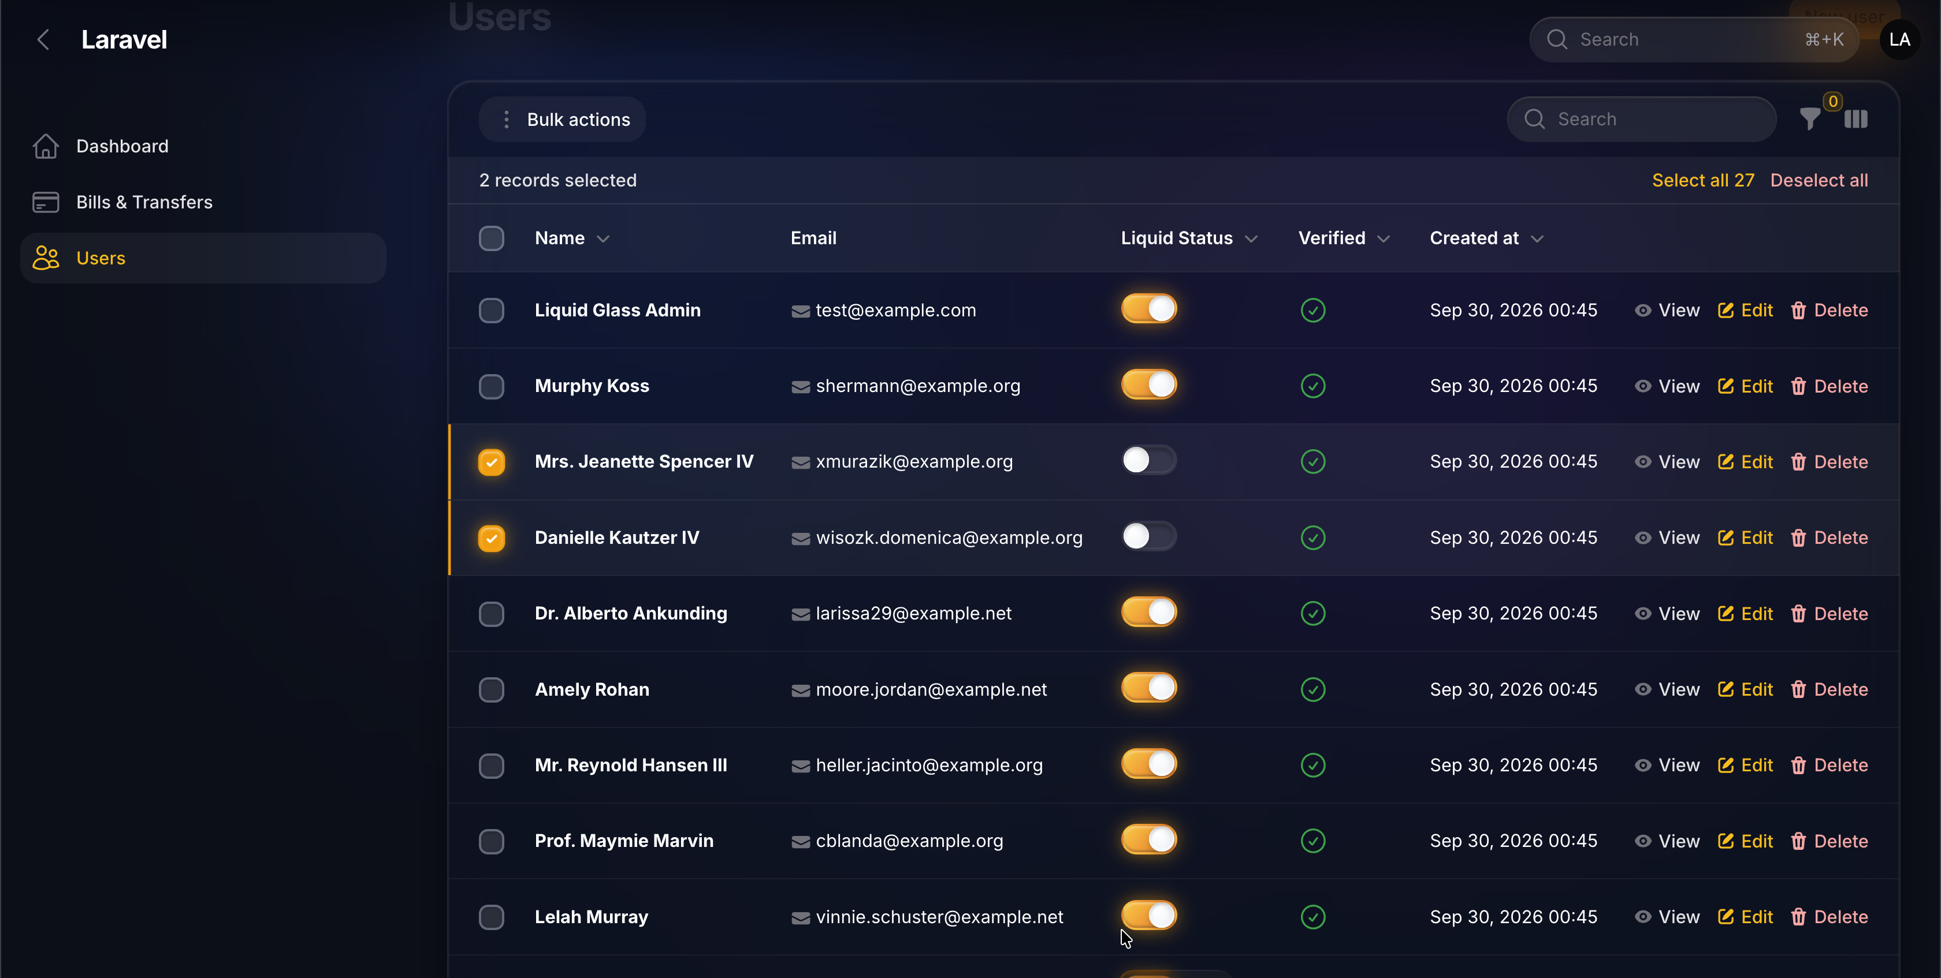1941x978 pixels.
Task: Click the '2 records selected' text
Action: click(559, 181)
